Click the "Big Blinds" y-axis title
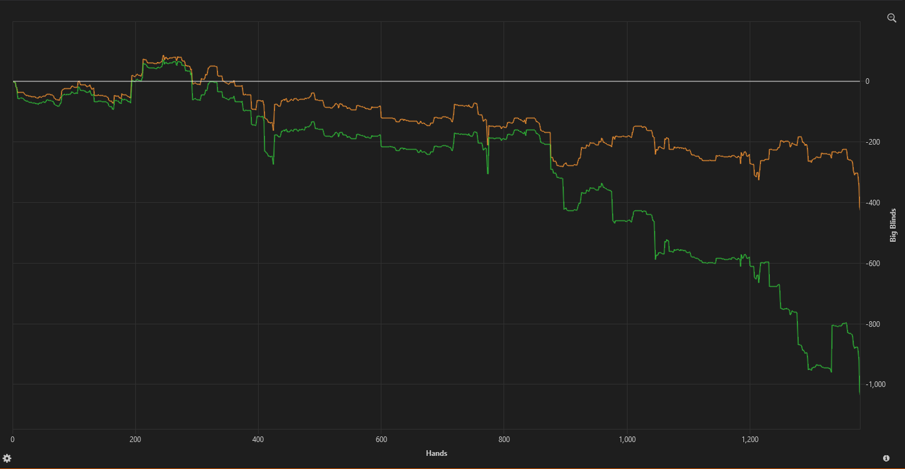This screenshot has height=469, width=905. click(x=893, y=225)
